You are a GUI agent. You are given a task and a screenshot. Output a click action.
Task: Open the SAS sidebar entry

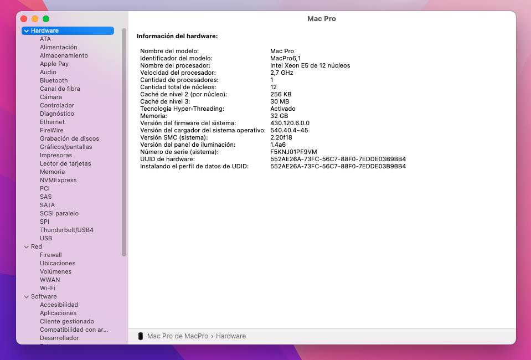click(46, 197)
